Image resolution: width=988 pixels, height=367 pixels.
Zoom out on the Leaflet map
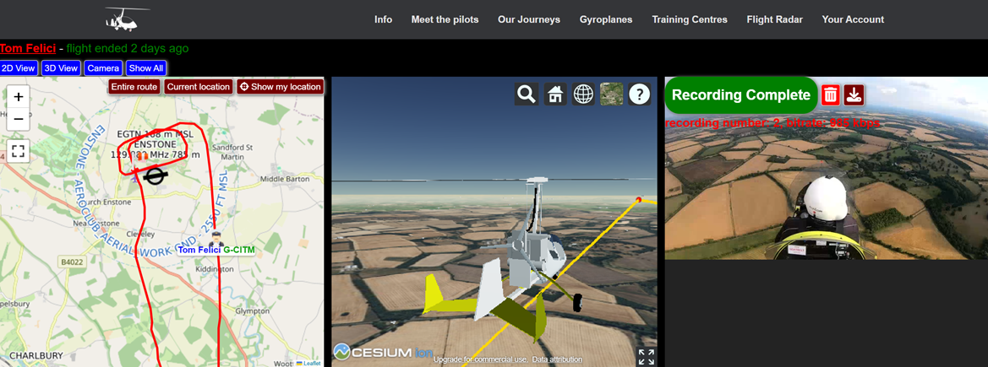[x=19, y=118]
